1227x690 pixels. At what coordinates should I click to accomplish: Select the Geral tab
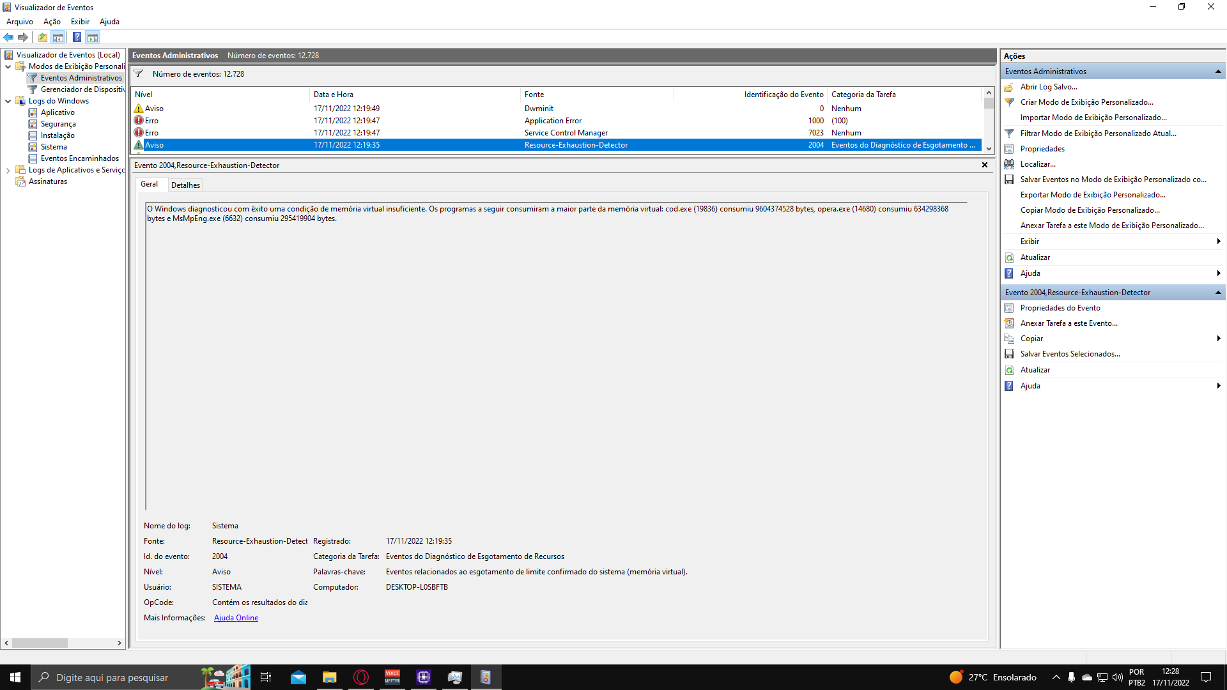(149, 184)
